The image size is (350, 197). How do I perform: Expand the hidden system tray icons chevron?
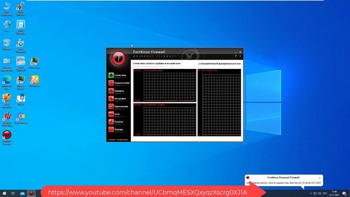click(311, 193)
